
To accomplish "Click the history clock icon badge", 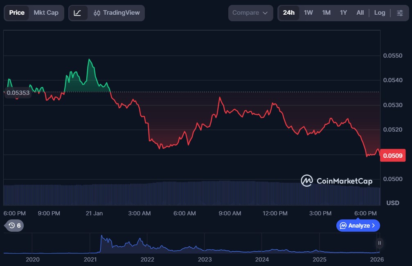I will coord(14,226).
